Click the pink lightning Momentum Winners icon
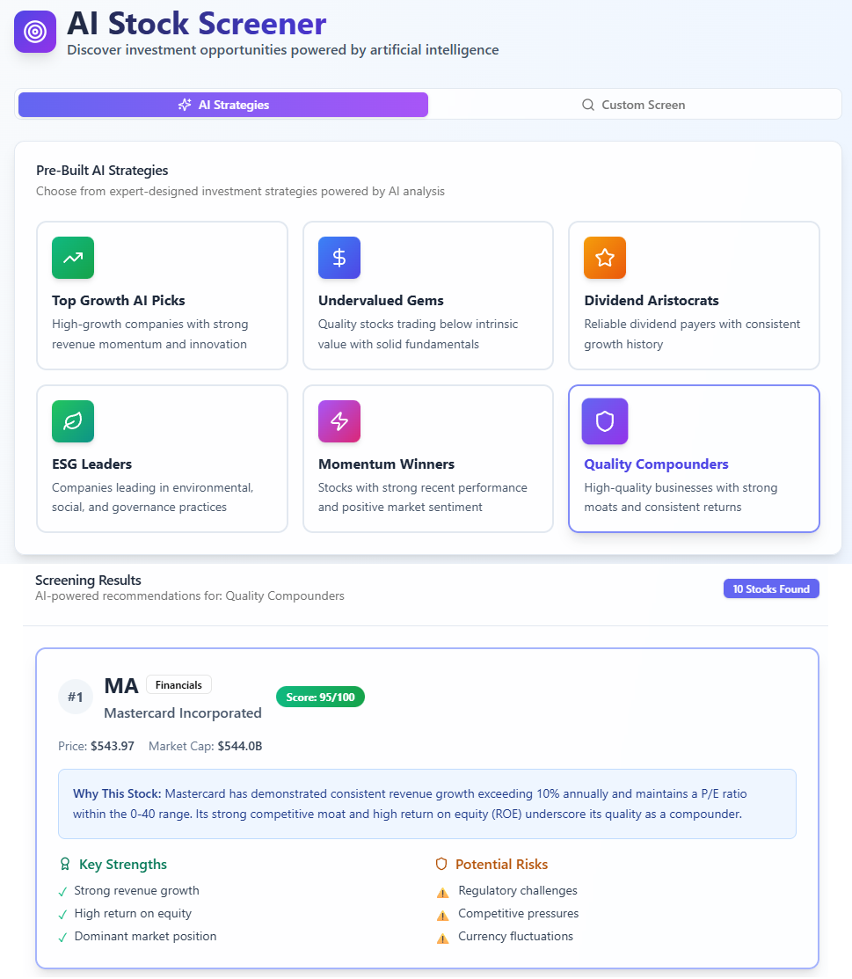852x979 pixels. point(339,420)
